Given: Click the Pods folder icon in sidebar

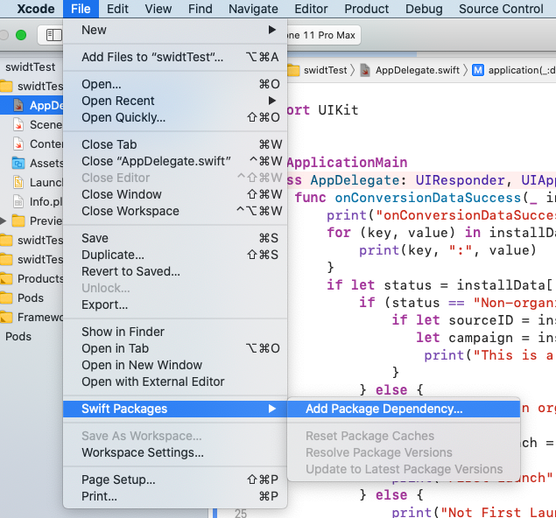Looking at the screenshot, I should point(6,298).
